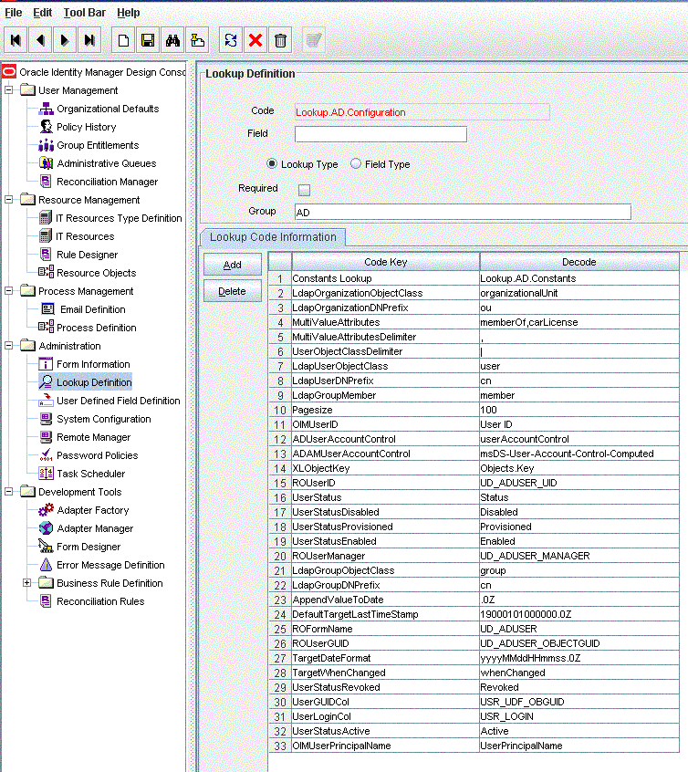Click the Delete button

click(x=233, y=291)
